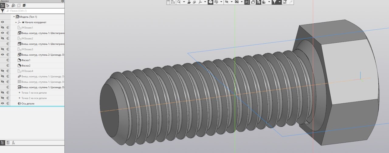The image size is (389, 153).
Task: Show the hidden Эскиз:3 sketch
Action: (2, 49)
